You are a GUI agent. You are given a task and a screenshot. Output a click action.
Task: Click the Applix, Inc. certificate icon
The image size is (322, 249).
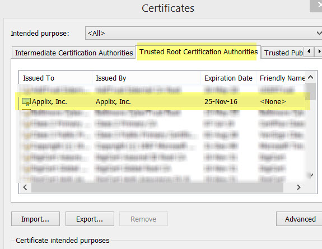point(26,102)
